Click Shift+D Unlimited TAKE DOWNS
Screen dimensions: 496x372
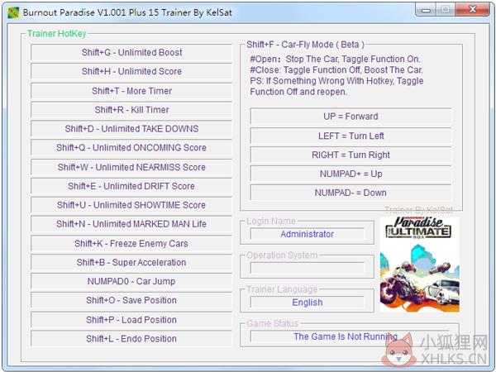coord(131,129)
